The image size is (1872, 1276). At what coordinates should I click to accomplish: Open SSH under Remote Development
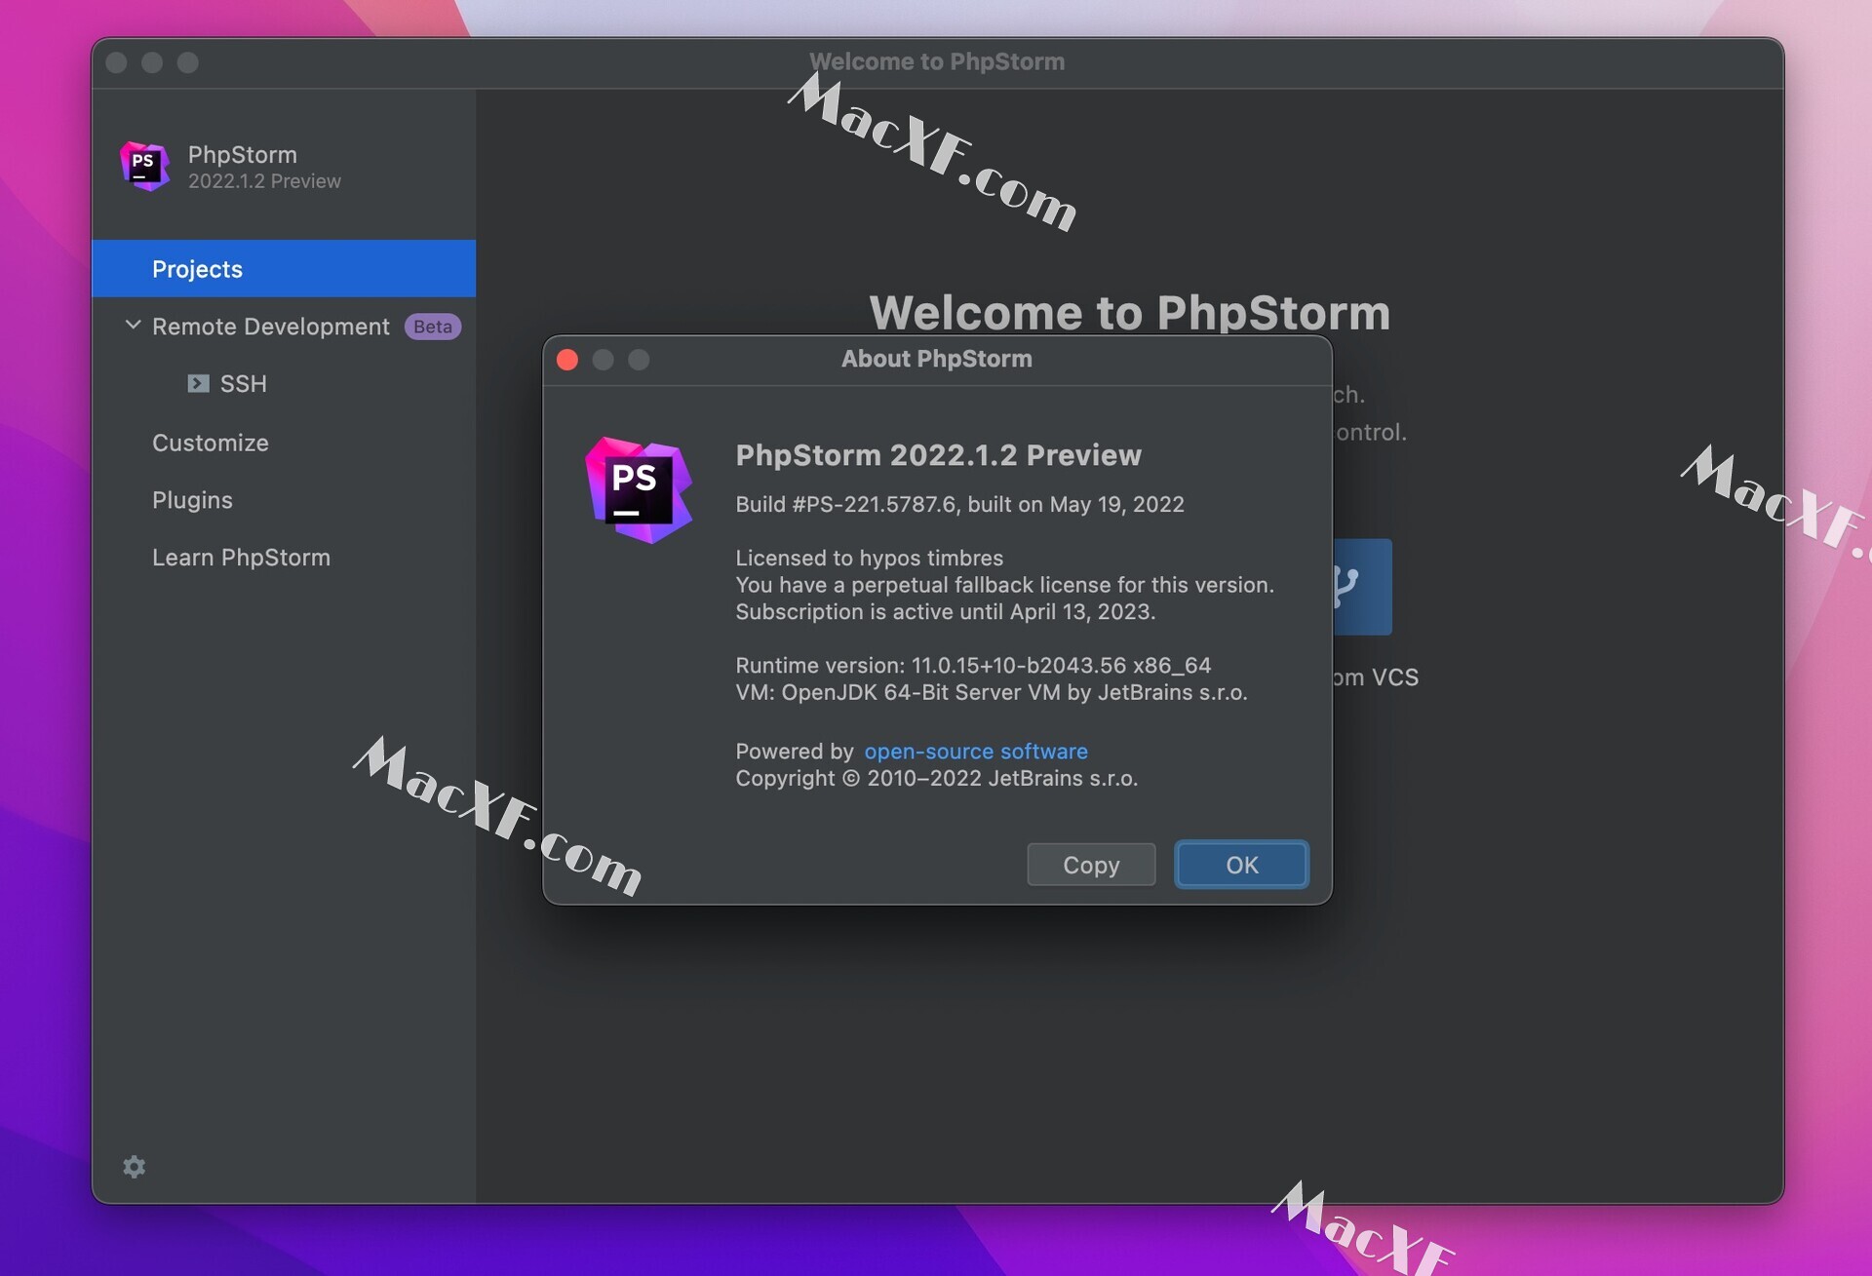click(x=243, y=384)
